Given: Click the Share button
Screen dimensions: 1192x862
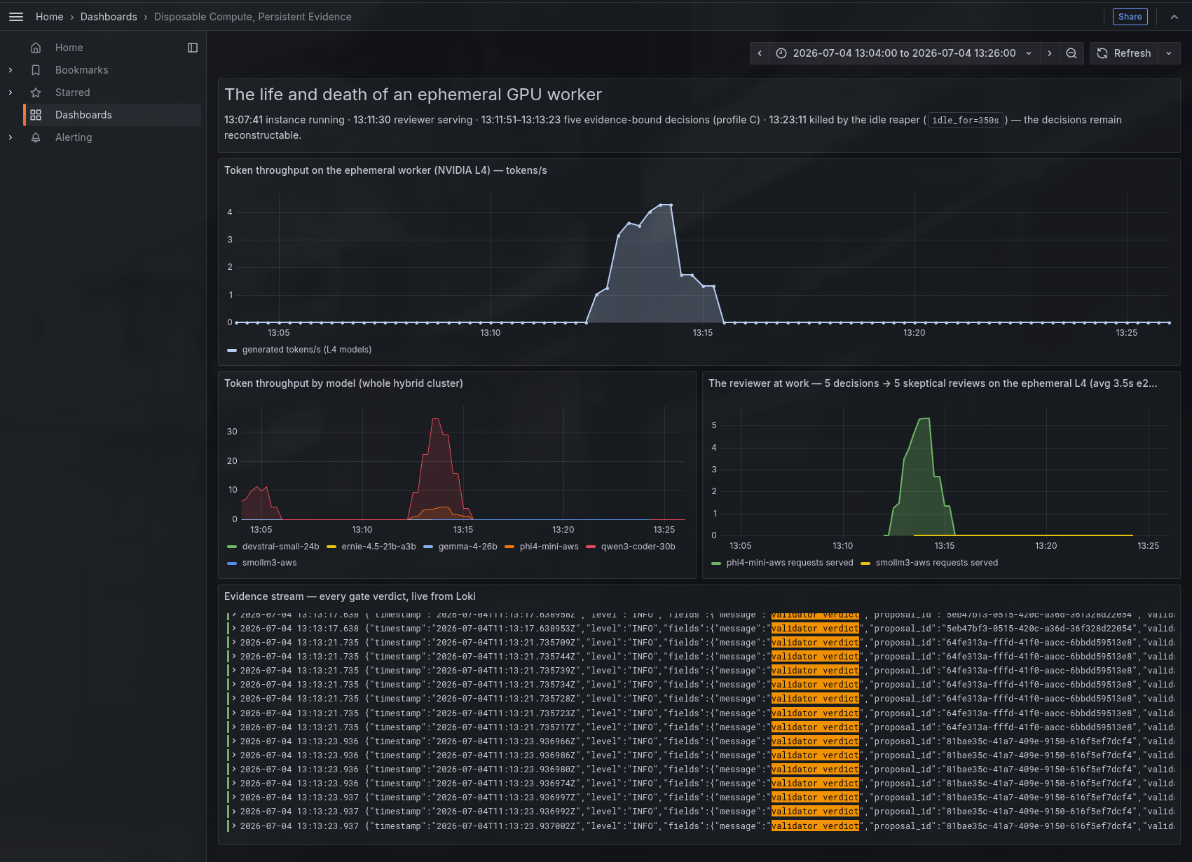Looking at the screenshot, I should [1130, 17].
